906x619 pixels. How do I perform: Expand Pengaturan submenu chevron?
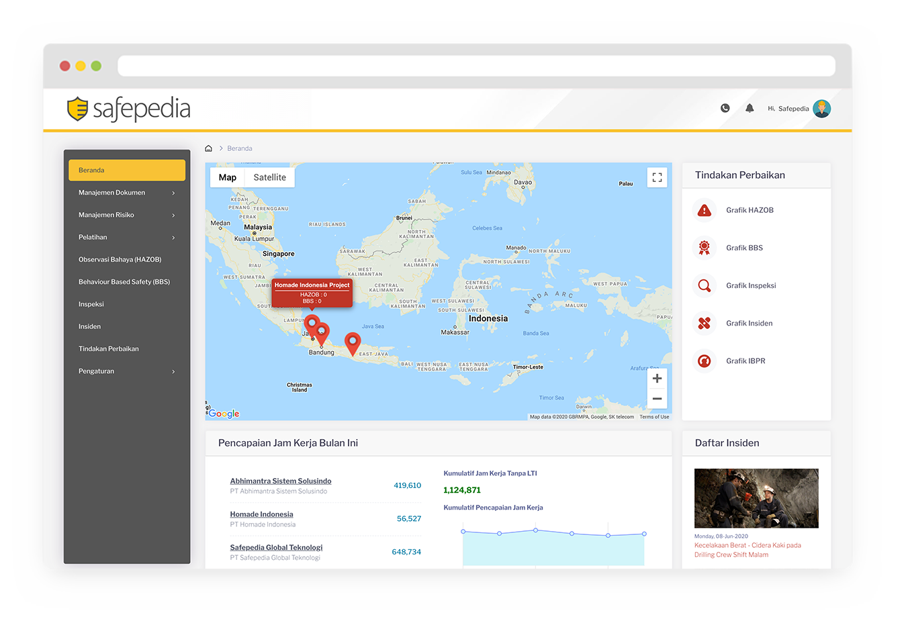(173, 371)
